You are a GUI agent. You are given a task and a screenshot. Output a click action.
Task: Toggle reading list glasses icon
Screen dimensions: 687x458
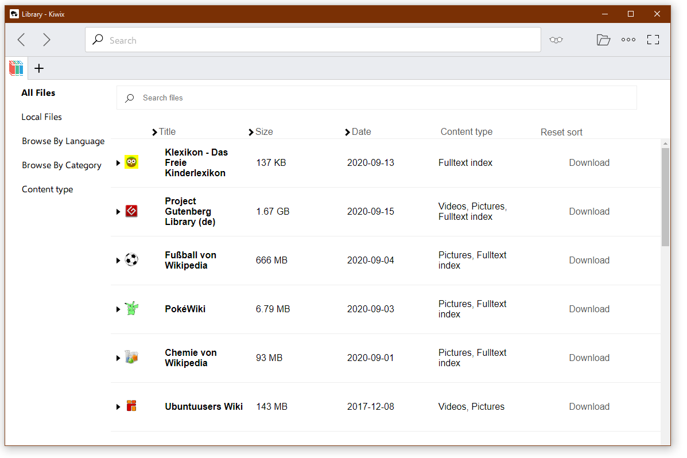556,40
